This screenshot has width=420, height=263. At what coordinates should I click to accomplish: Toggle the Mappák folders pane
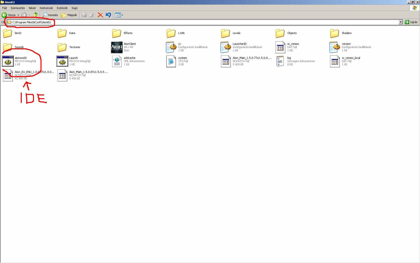coord(69,15)
